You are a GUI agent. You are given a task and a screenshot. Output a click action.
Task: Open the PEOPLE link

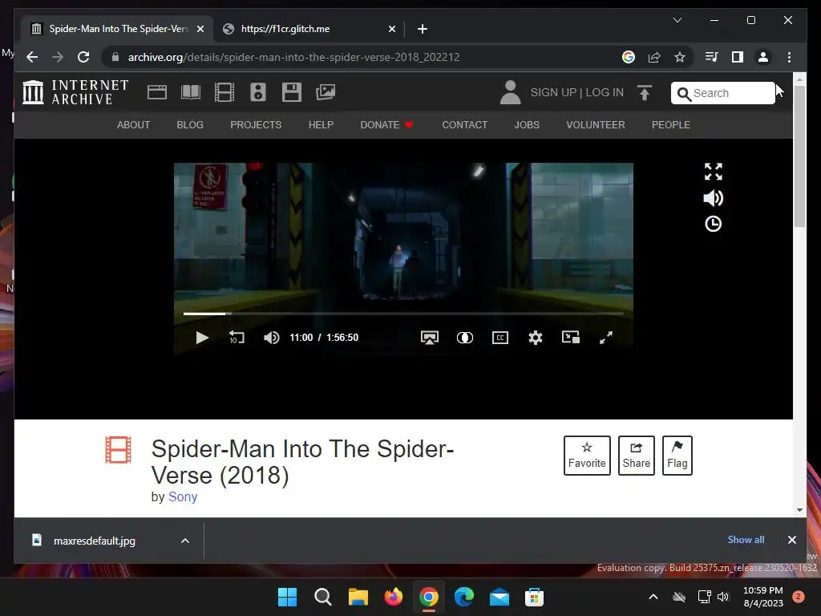(x=671, y=124)
